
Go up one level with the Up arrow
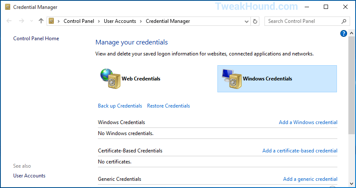[x=41, y=21]
